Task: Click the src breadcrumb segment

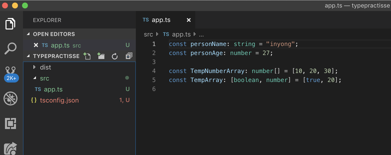Action: tap(148, 34)
